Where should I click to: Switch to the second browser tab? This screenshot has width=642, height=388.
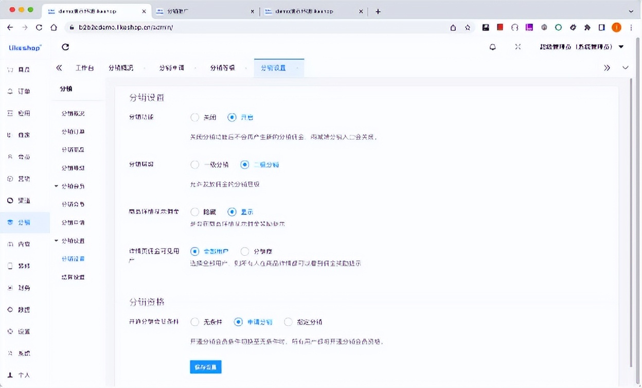click(205, 11)
